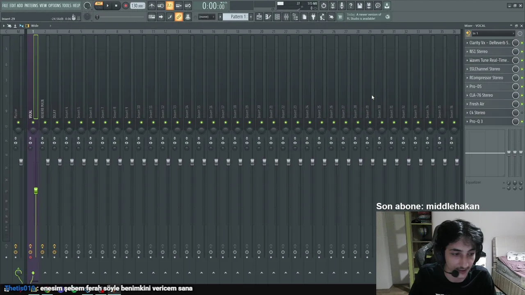Toggle step editing mode icon
The height and width of the screenshot is (295, 525).
169,17
